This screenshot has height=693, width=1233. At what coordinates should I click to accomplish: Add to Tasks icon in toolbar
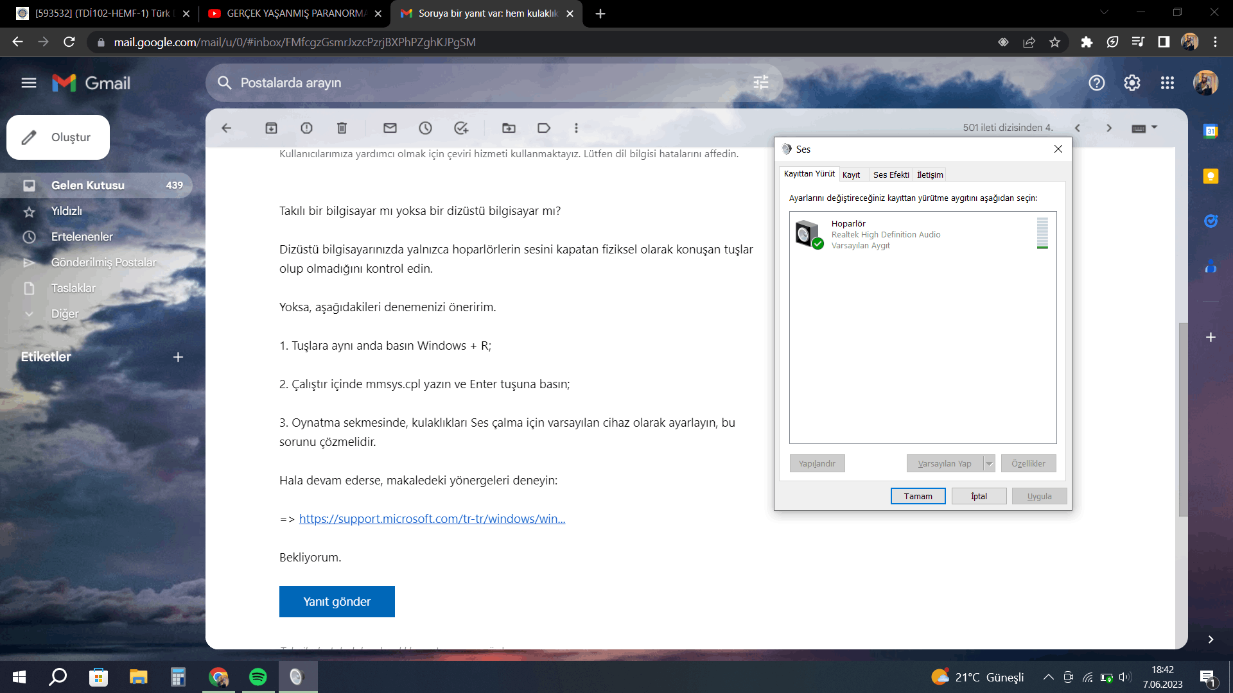click(x=460, y=128)
